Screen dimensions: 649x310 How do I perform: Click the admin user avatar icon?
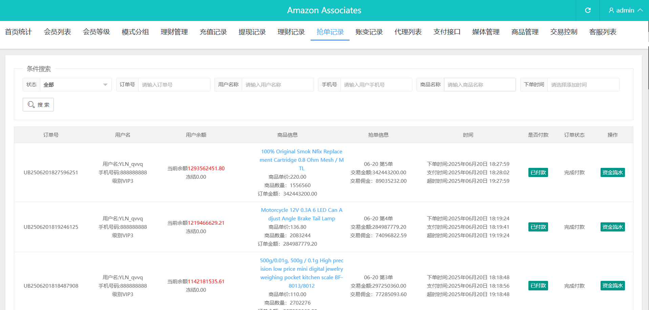click(x=611, y=10)
